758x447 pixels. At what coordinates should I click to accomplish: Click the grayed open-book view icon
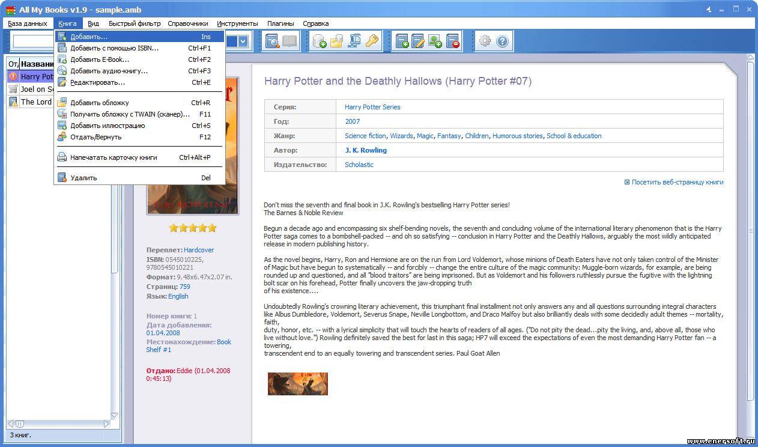click(x=290, y=41)
